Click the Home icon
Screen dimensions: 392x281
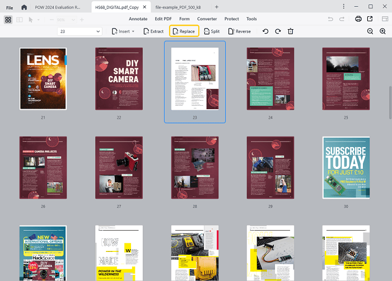point(24,7)
